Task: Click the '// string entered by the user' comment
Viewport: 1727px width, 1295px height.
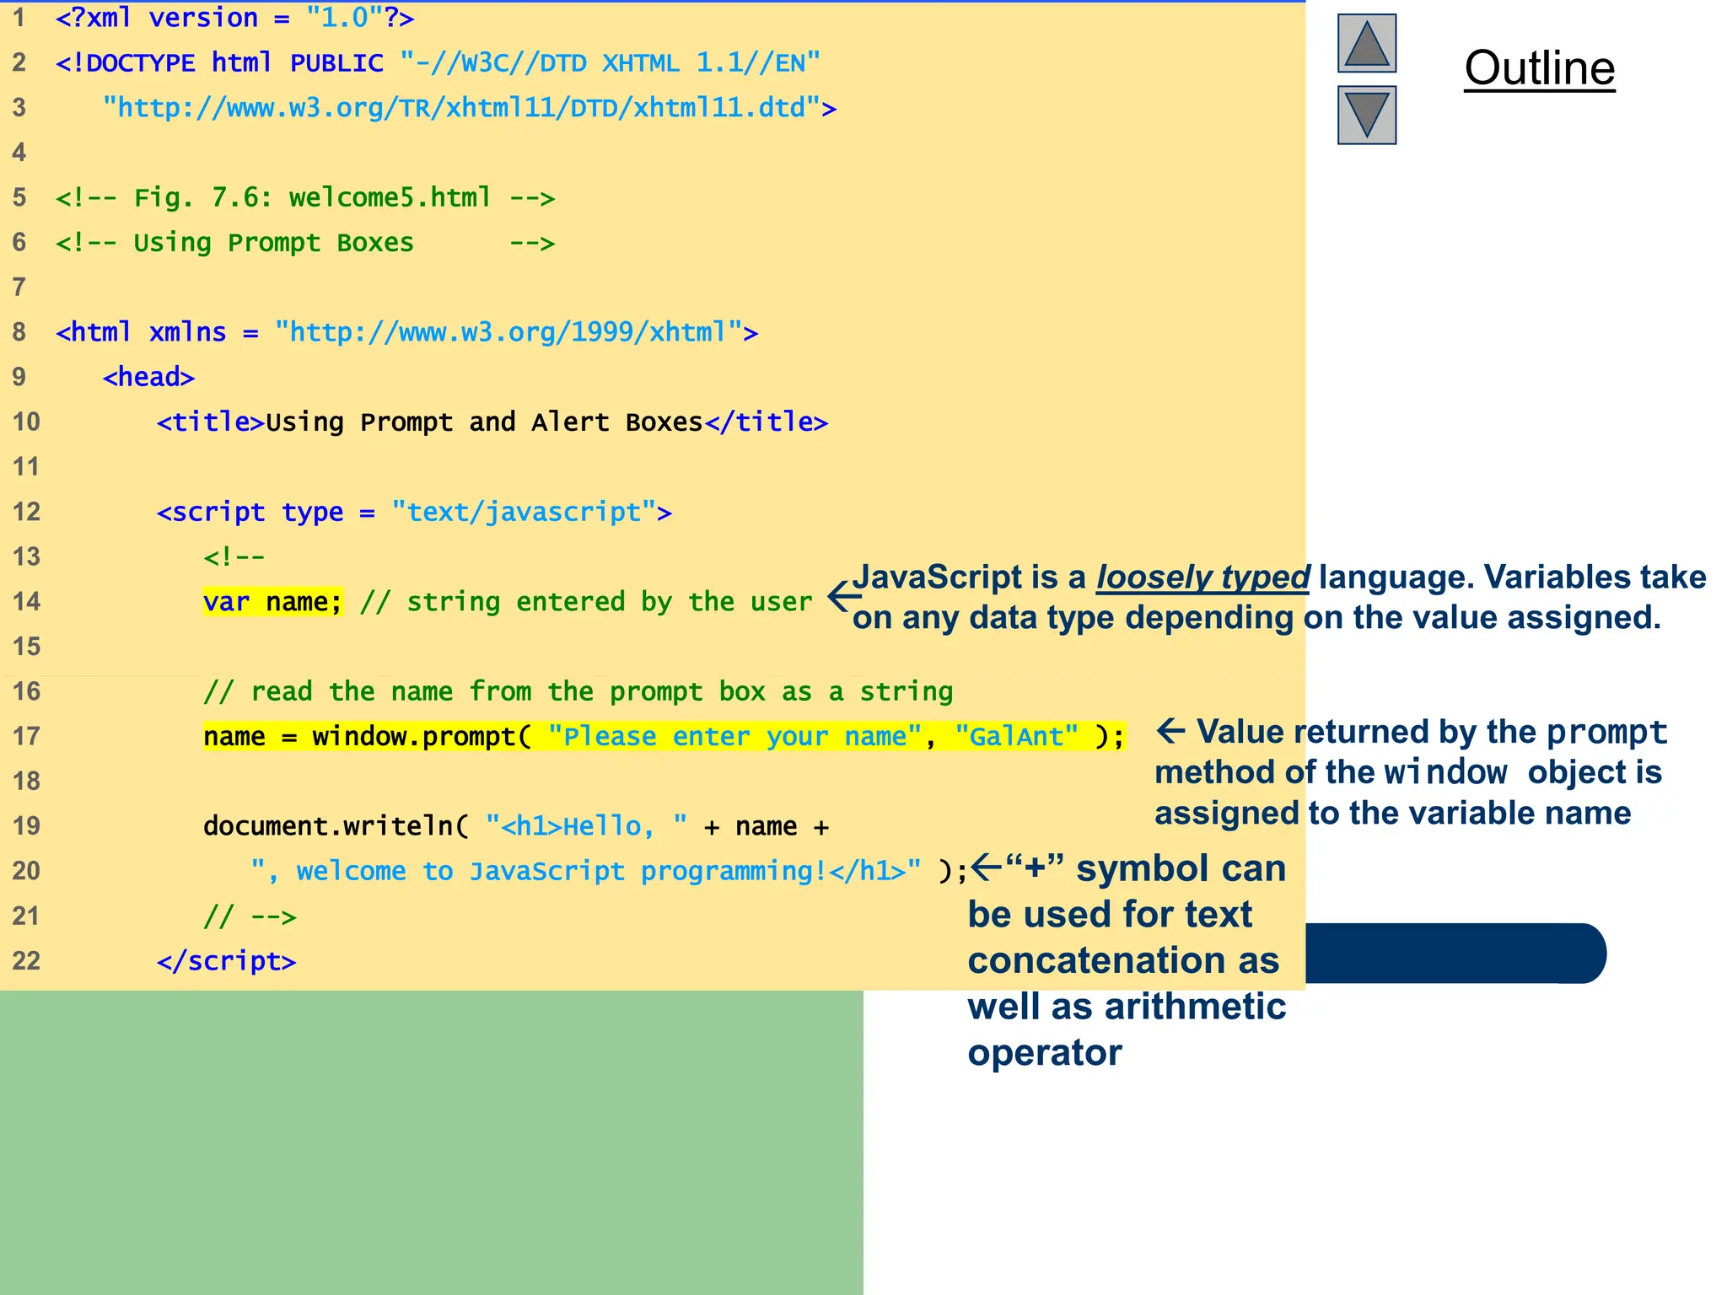Action: point(586,602)
